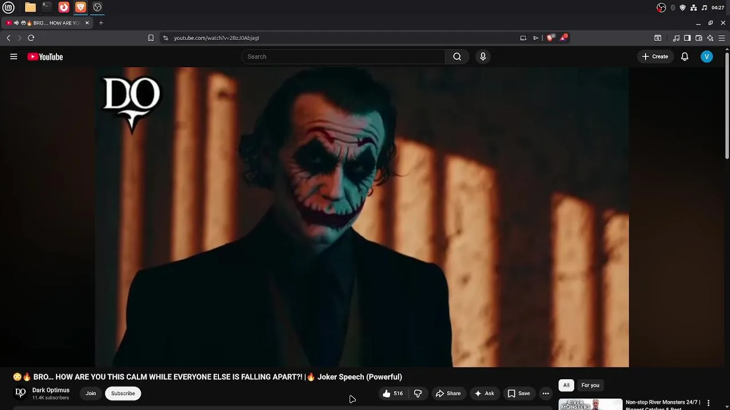Launch the Files folder from the panel
The image size is (730, 410).
click(x=30, y=7)
